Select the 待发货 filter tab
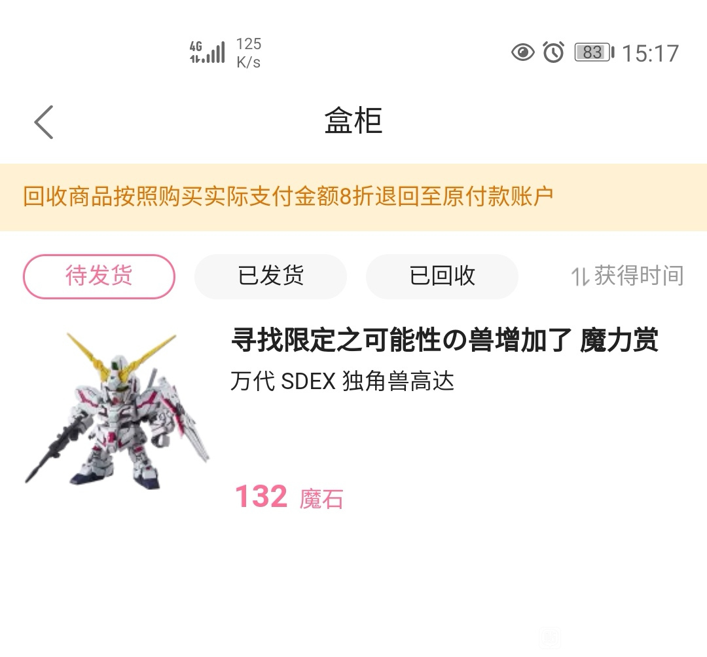Screen dimensions: 707x657 point(100,276)
